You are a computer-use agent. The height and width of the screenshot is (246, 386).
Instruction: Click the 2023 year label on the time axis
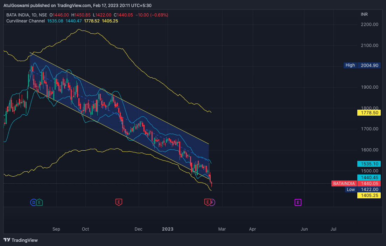[168, 229]
